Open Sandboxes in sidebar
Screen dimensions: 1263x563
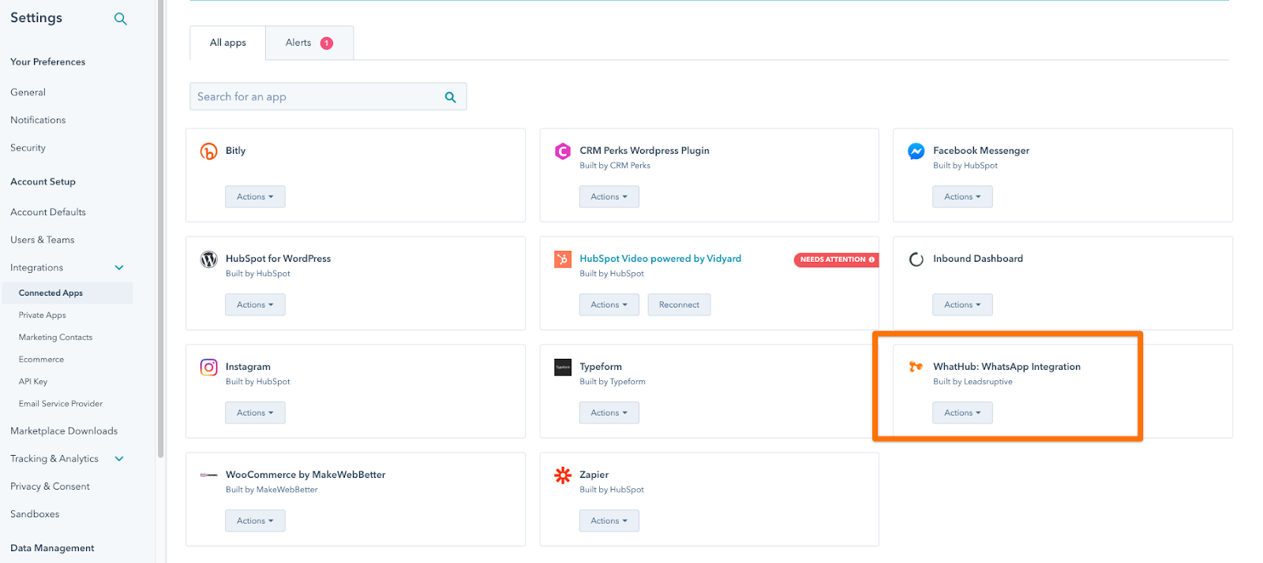coord(35,514)
